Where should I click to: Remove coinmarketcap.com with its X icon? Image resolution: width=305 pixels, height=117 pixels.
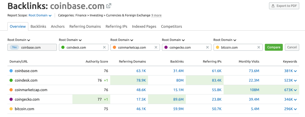click(x=156, y=47)
